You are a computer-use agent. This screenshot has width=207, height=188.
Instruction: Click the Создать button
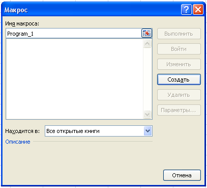pyautogui.click(x=179, y=79)
